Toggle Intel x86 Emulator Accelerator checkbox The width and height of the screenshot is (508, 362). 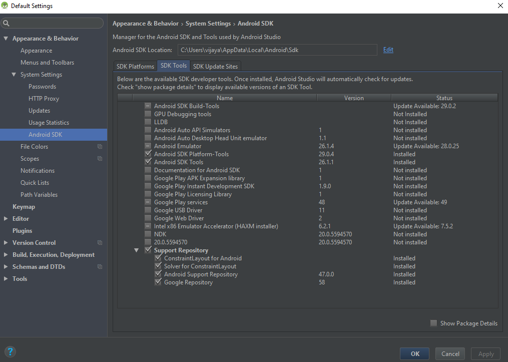(148, 226)
